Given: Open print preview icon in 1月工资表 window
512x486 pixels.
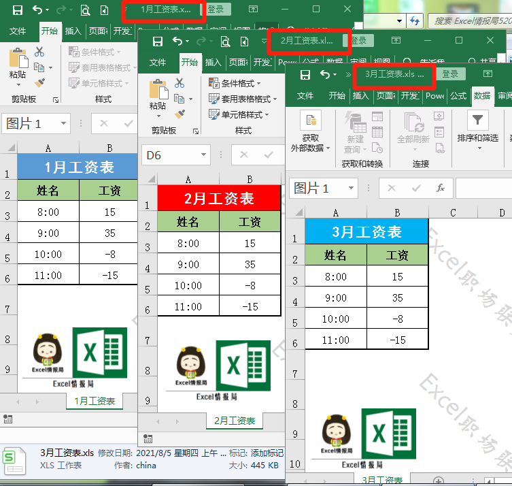Looking at the screenshot, I should [85, 10].
